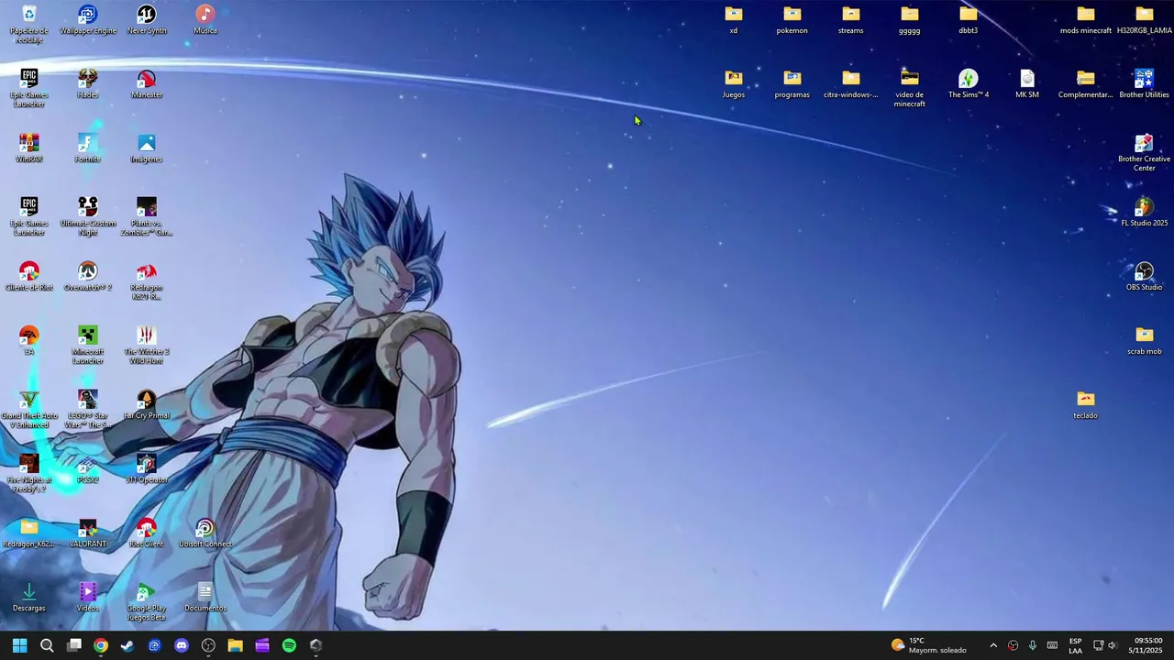The image size is (1174, 660).
Task: Select the Overwatch 2 icon
Action: (x=88, y=277)
